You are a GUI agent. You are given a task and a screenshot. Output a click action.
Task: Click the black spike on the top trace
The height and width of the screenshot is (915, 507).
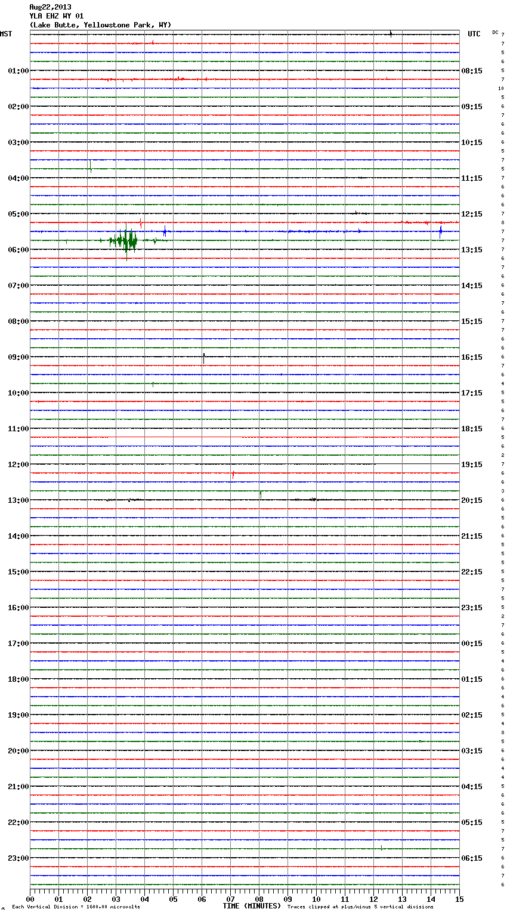[x=391, y=33]
